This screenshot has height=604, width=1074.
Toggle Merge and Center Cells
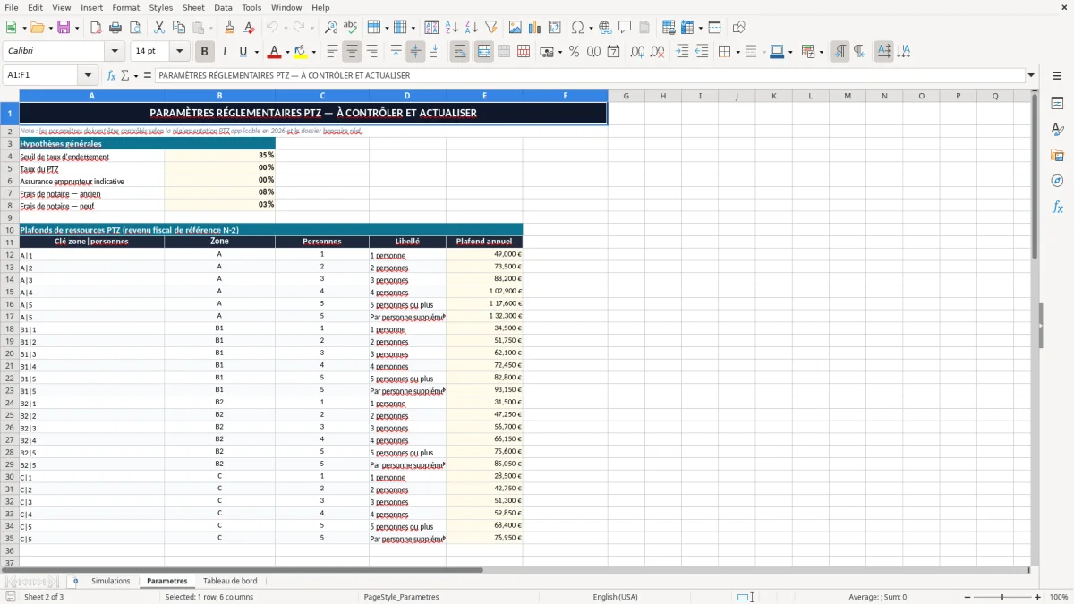484,52
